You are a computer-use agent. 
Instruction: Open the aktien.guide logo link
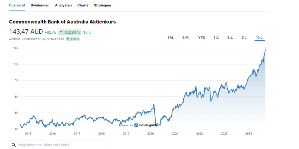(146, 125)
